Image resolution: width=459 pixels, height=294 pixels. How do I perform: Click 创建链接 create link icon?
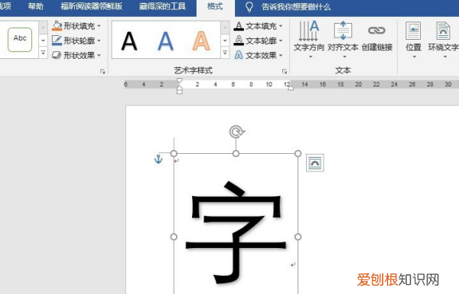point(376,31)
